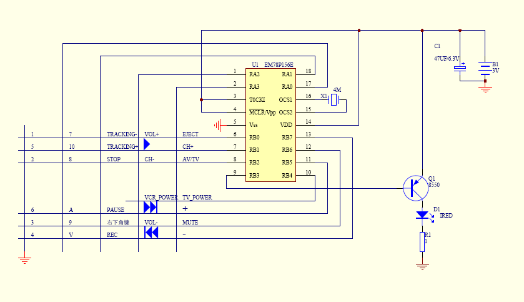The height and width of the screenshot is (302, 524).
Task: Select the CH+ key label
Action: coord(188,146)
